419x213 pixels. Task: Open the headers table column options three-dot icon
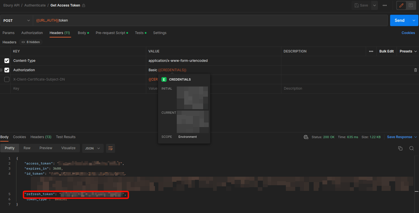click(371, 51)
